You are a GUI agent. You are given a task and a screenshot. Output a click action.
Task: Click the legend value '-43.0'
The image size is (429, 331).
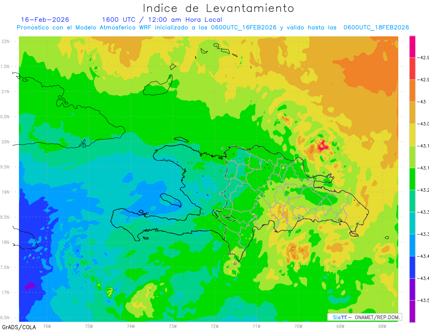coord(424,124)
